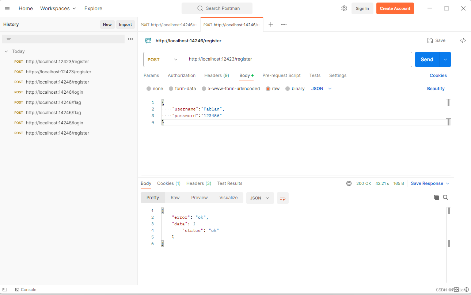Switch response view to Preview
The image size is (471, 295).
click(x=200, y=198)
